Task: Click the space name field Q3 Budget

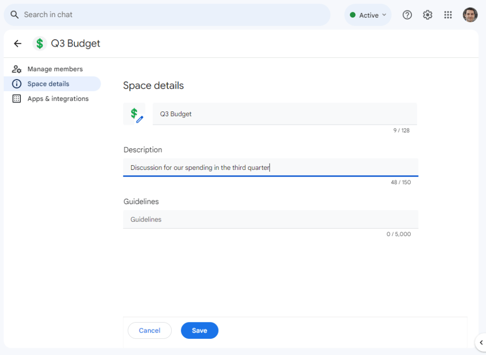Action: pos(285,114)
